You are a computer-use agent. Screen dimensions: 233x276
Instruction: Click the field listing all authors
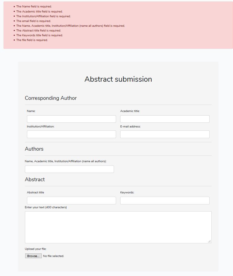[x=69, y=169]
